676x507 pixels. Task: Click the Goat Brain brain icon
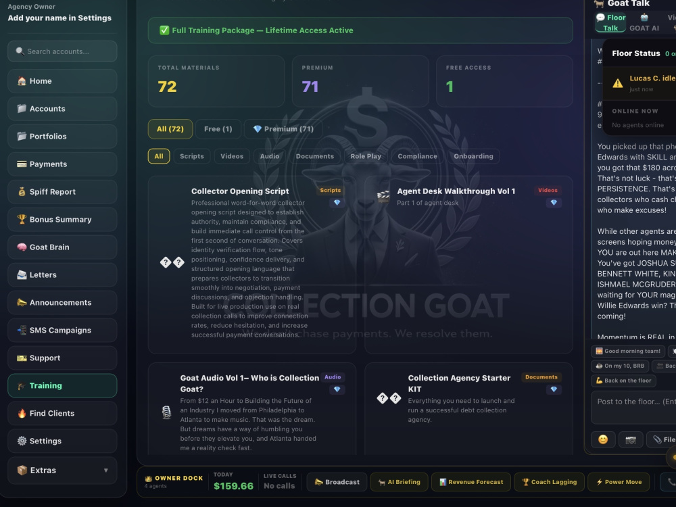point(22,247)
